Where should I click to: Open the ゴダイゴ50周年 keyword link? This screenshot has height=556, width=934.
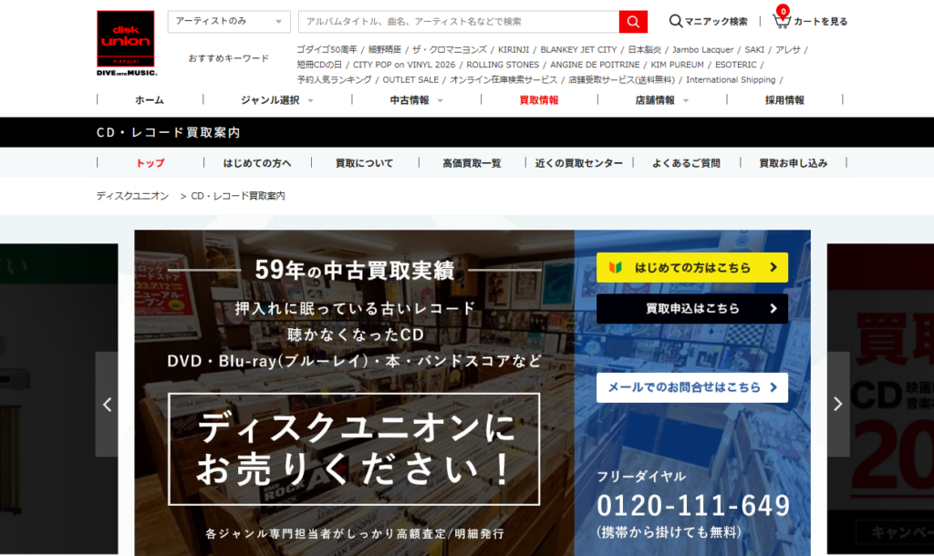click(x=327, y=49)
